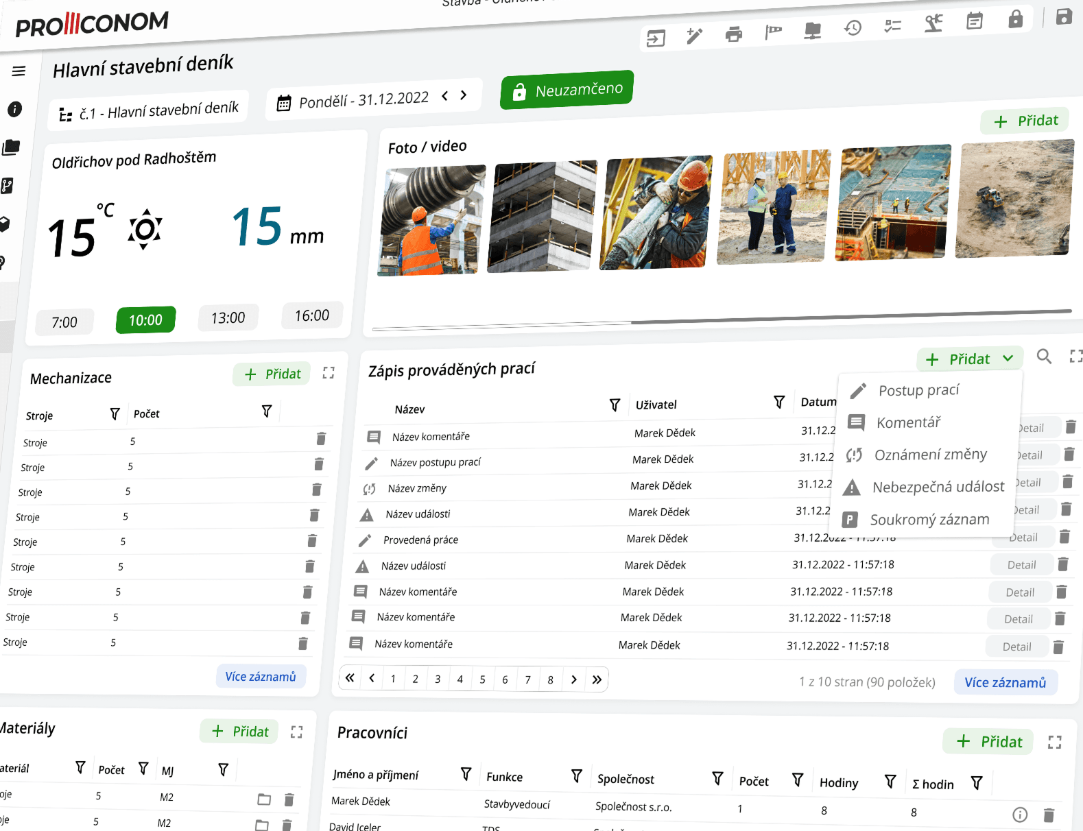1083x831 pixels.
Task: Show Více záznamů in Mechanizace
Action: coord(261,677)
